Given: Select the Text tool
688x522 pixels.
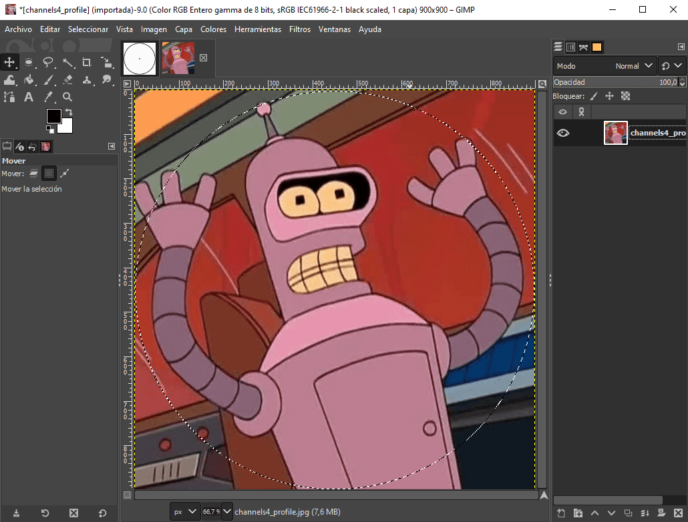Looking at the screenshot, I should (x=29, y=97).
